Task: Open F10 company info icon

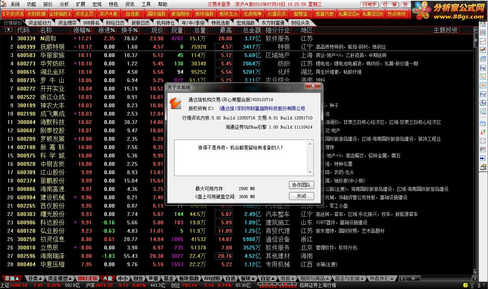Action: (483, 68)
